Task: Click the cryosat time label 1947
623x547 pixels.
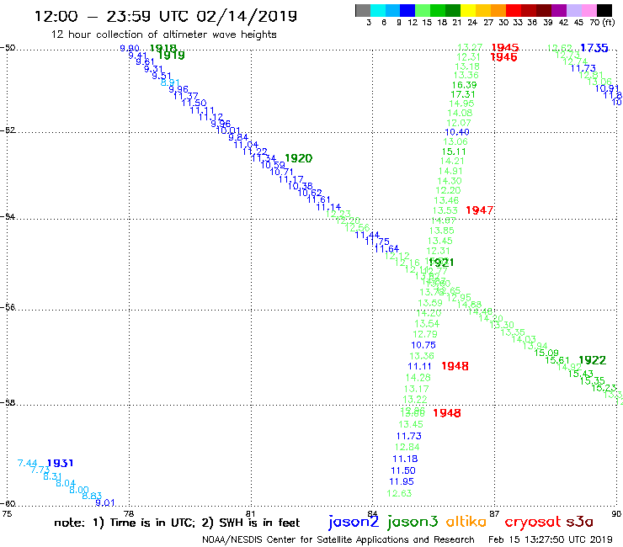Action: pyautogui.click(x=480, y=210)
